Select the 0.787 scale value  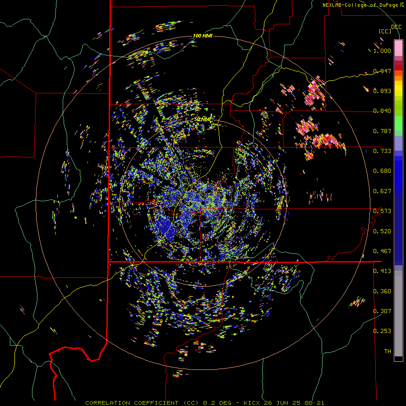tap(382, 131)
